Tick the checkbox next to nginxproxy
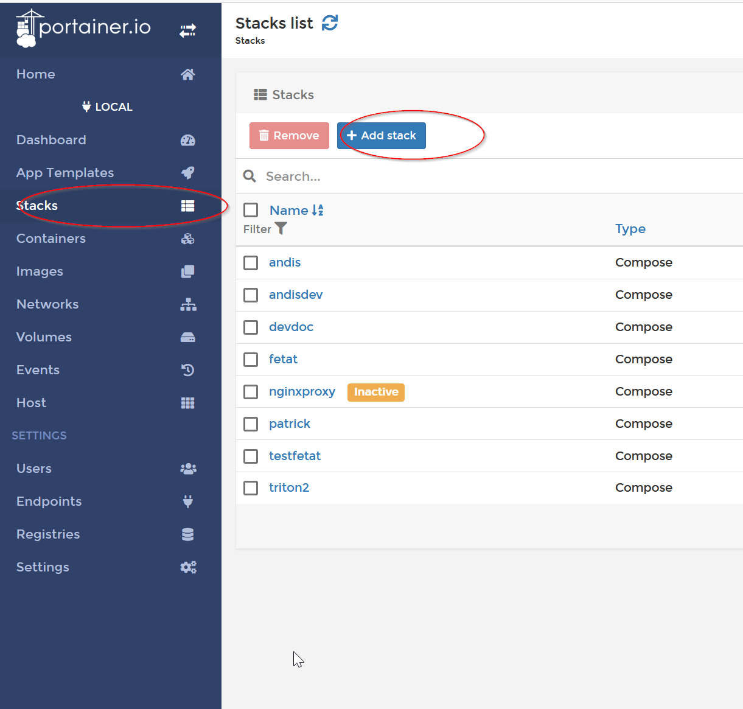 point(251,392)
